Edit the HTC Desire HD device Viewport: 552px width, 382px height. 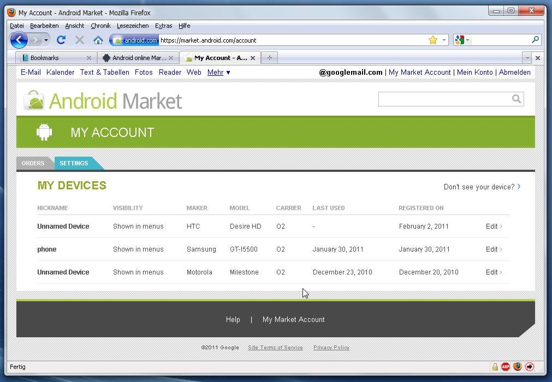pyautogui.click(x=494, y=226)
